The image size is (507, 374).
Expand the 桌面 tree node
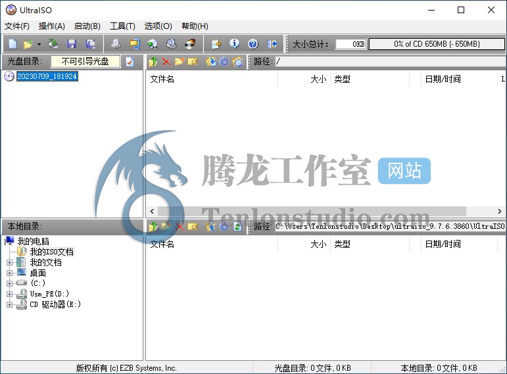[9, 273]
